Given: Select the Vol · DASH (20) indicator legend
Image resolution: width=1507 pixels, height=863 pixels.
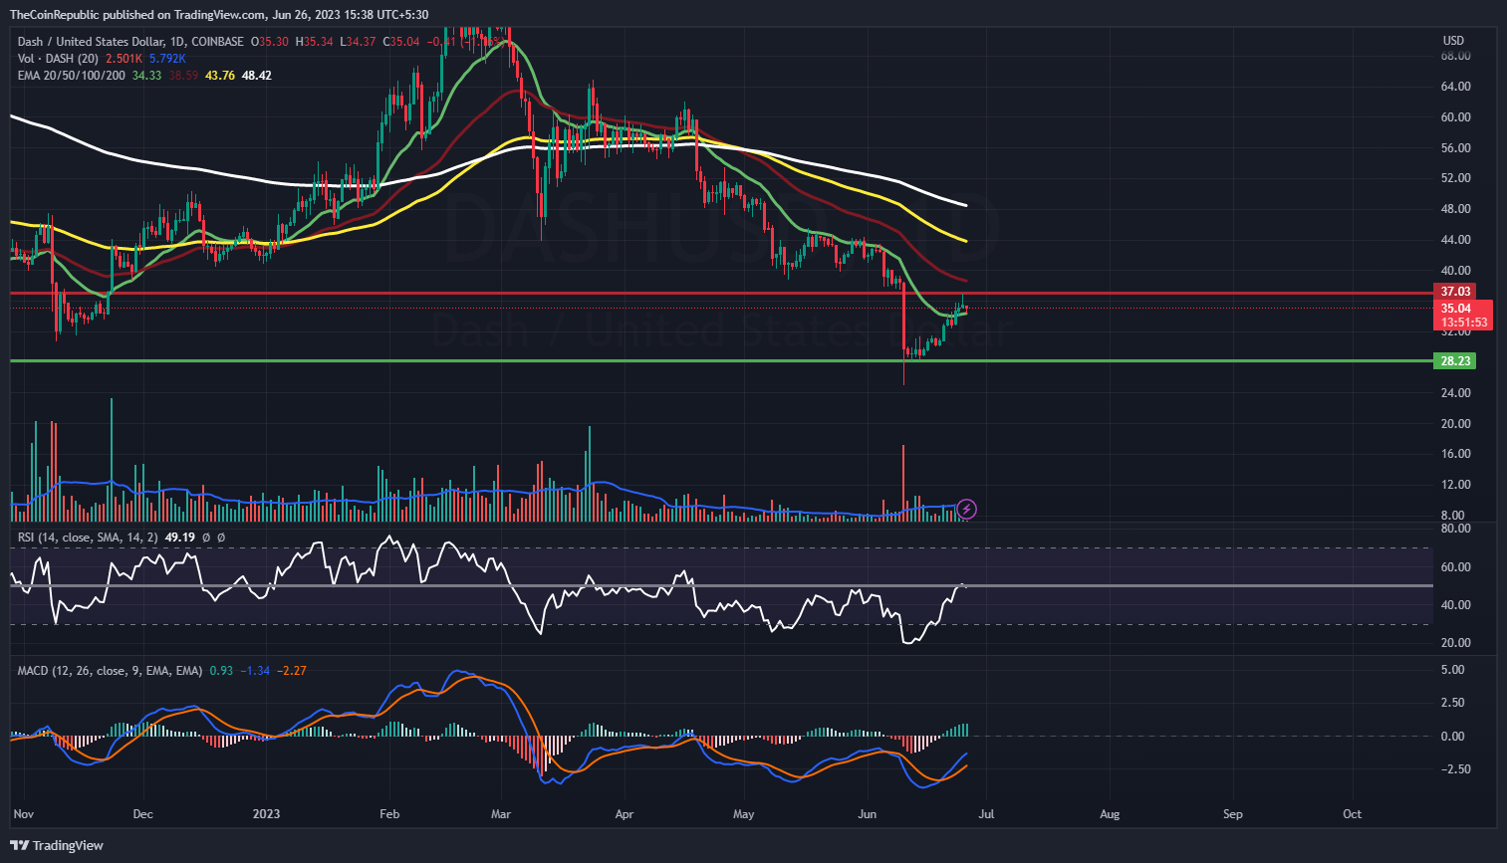Looking at the screenshot, I should (x=58, y=59).
